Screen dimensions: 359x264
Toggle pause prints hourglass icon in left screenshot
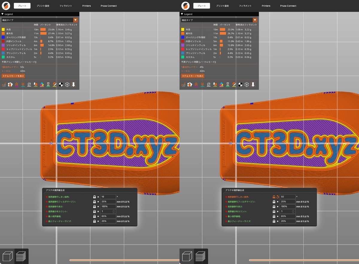(48, 85)
